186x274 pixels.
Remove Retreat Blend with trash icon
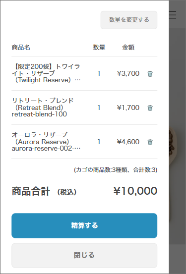tap(150, 108)
